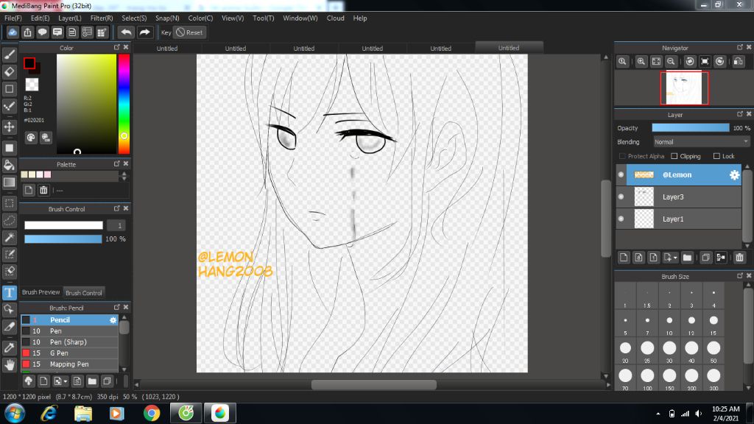Select the Mapping Pen brush
754x424 pixels.
coord(69,364)
